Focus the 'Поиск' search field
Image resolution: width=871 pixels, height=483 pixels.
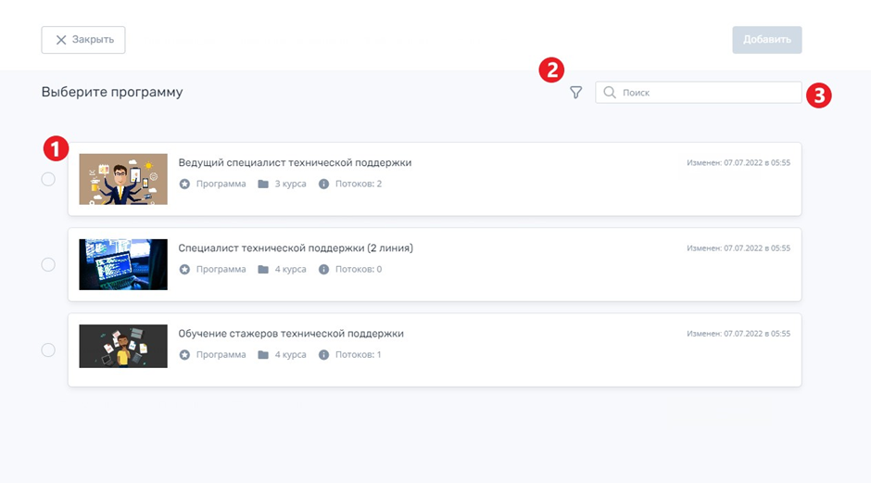coord(699,93)
